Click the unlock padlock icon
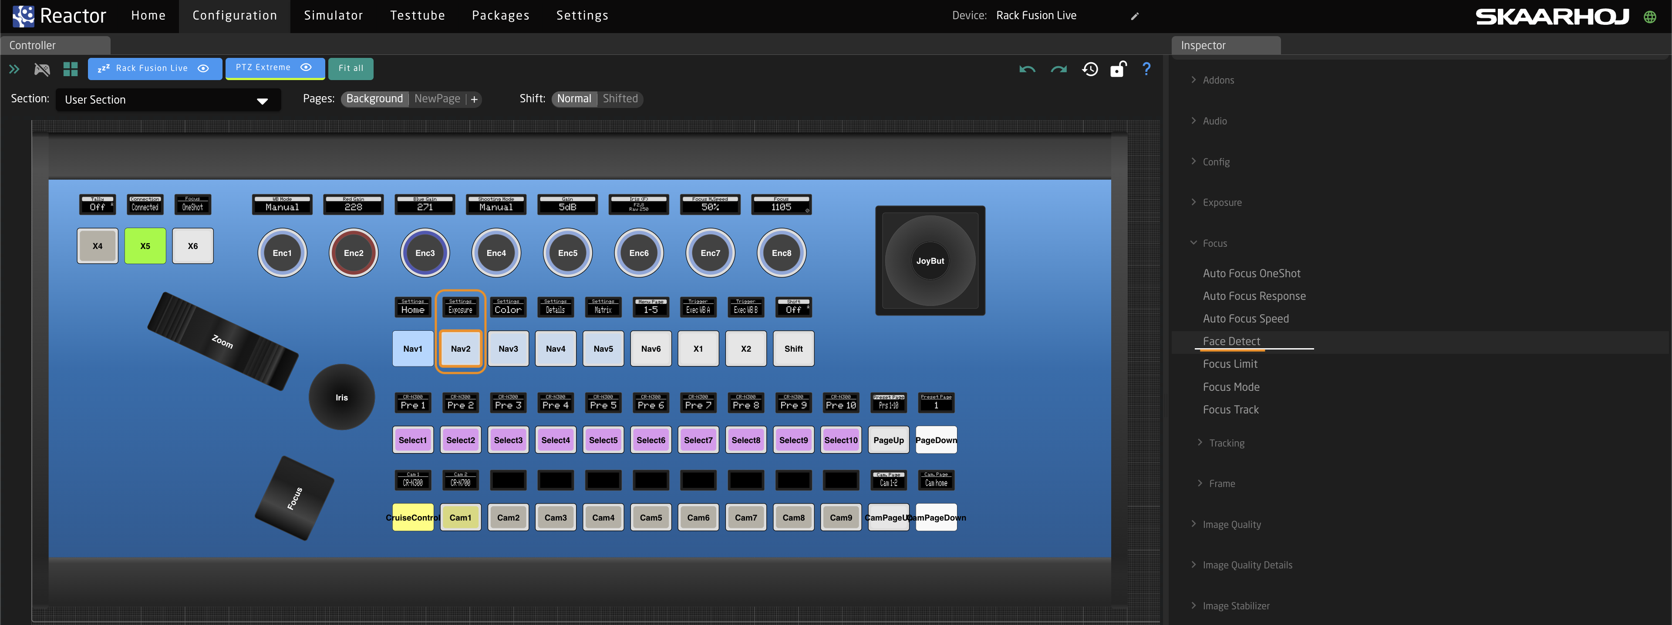Screen dimensions: 1672x625 coord(1118,70)
